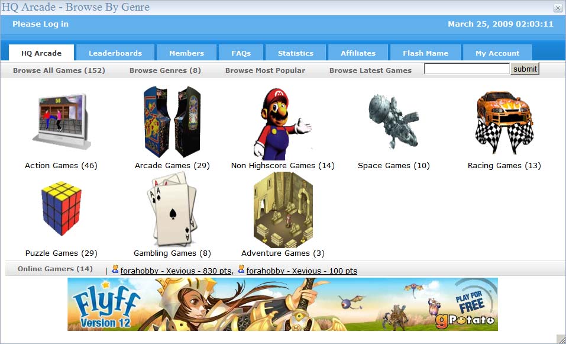Viewport: 566px width, 344px height.
Task: Click the Action Games TV icon
Action: tap(61, 121)
